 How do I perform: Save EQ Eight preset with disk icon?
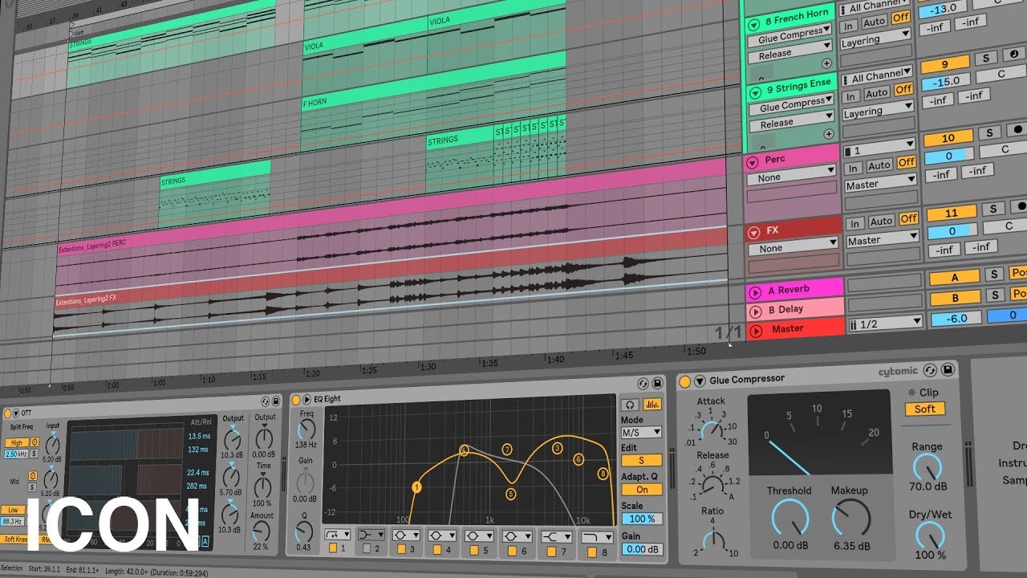657,383
